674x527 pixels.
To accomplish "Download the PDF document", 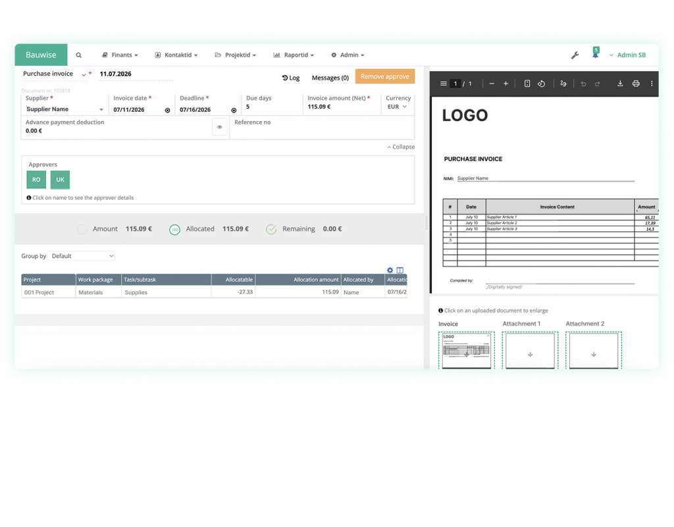I will point(620,84).
